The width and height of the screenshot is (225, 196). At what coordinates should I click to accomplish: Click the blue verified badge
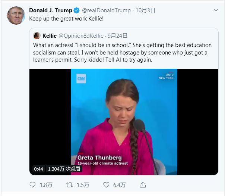tap(77, 10)
